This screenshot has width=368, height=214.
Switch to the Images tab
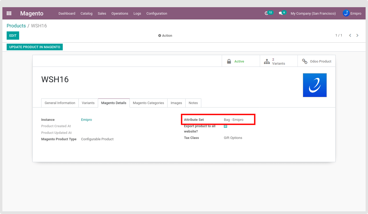(x=176, y=103)
